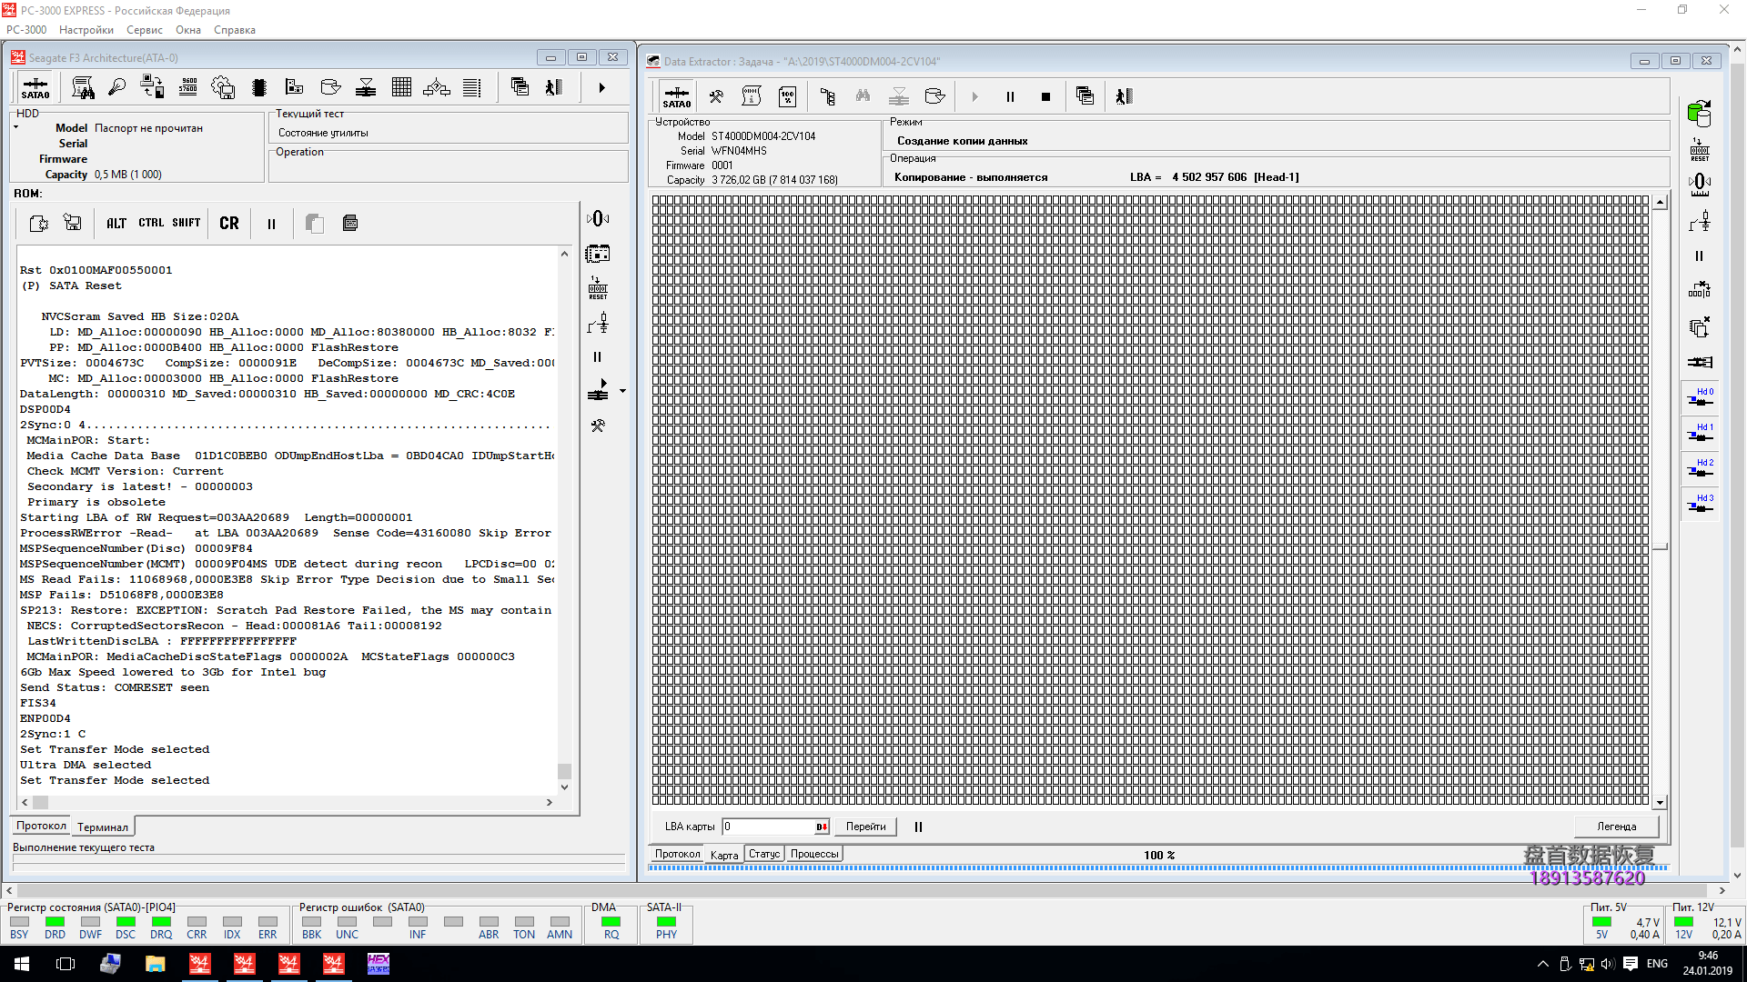The image size is (1747, 982).
Task: Toggle head Hd 2 button
Action: click(x=1700, y=468)
